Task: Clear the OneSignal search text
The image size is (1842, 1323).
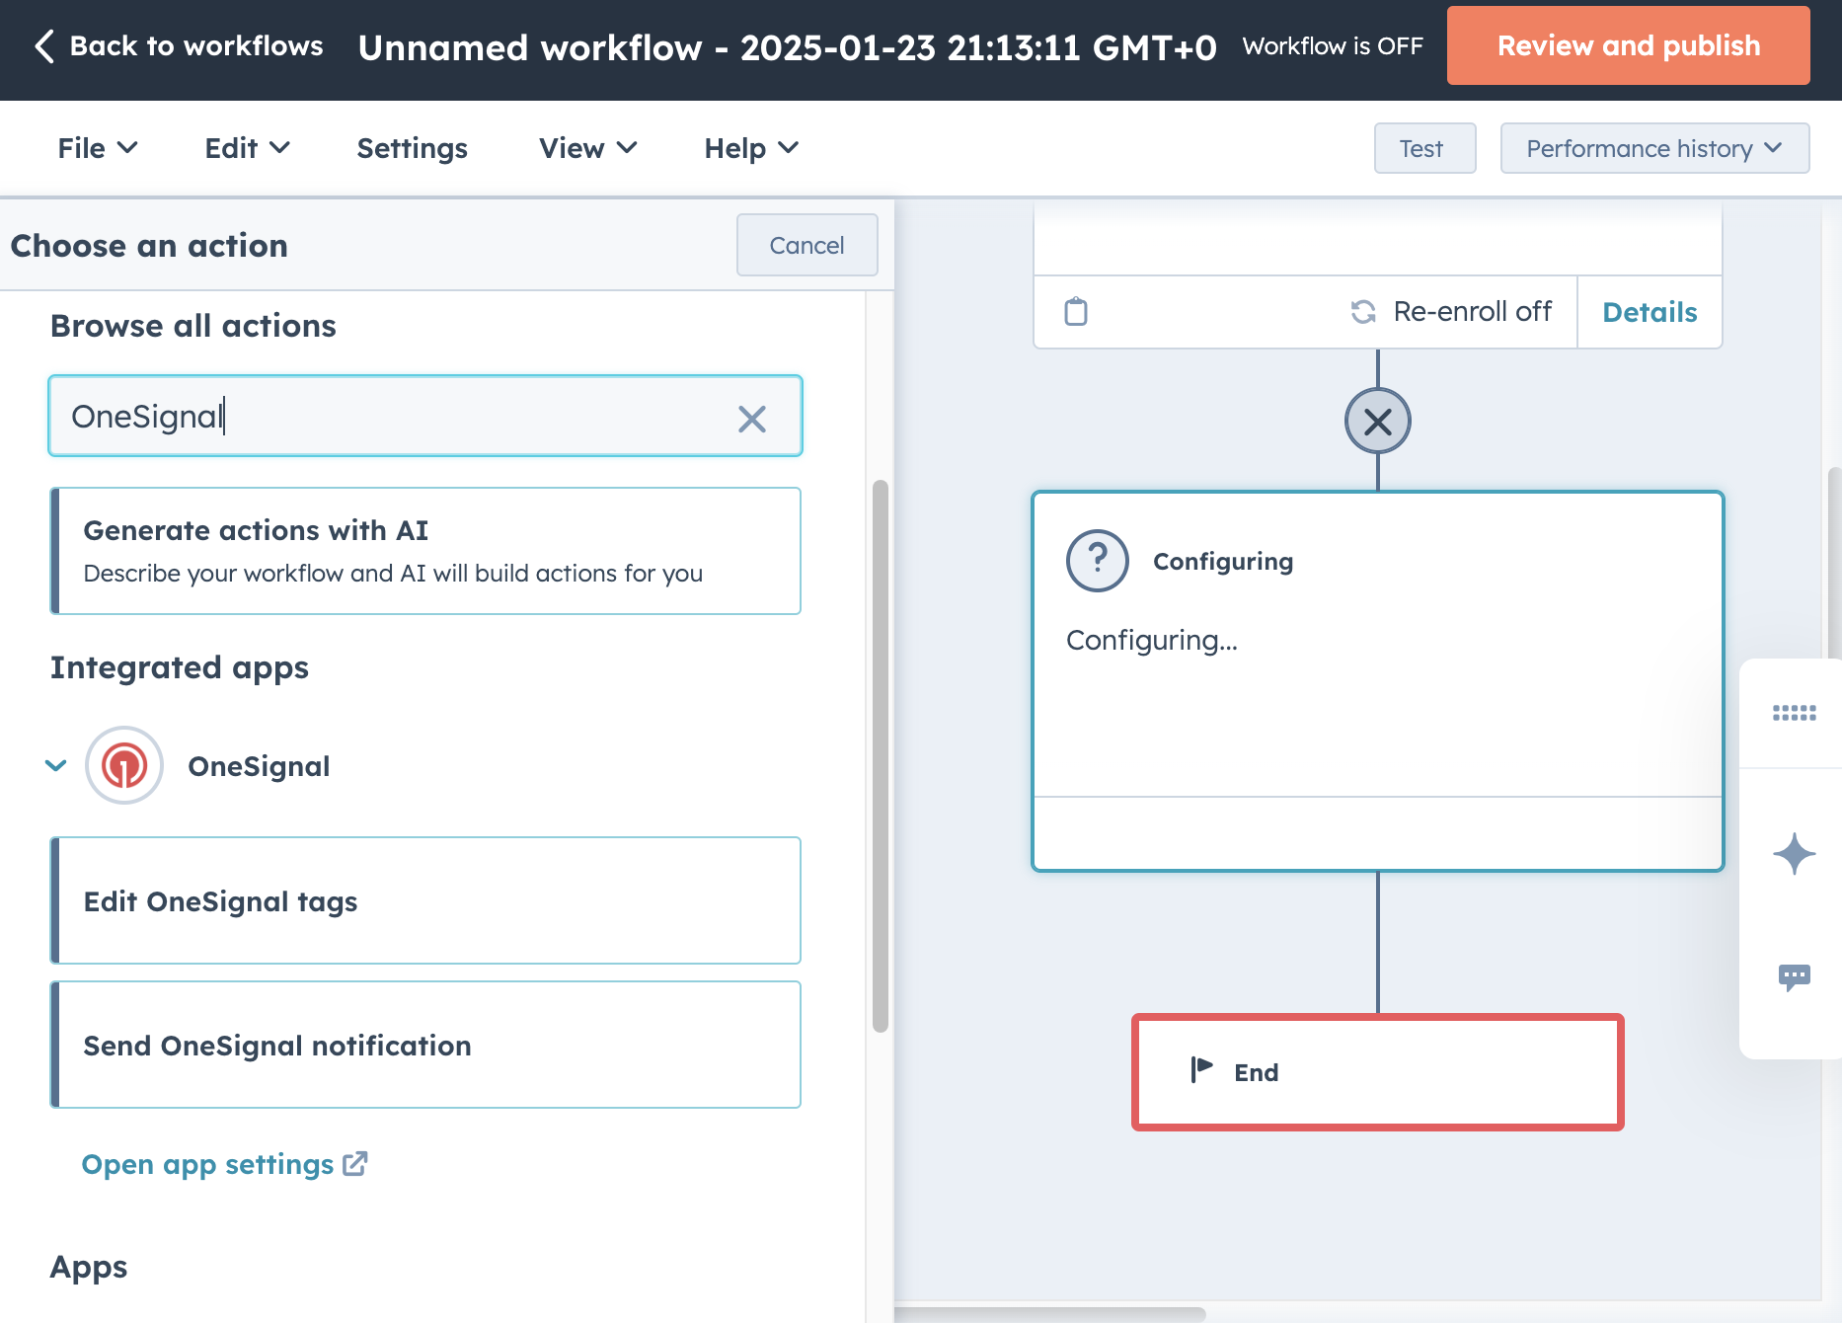Action: [752, 419]
